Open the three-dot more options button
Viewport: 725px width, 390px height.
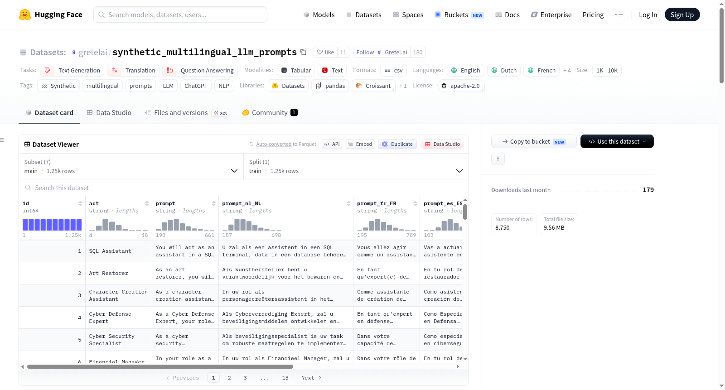(498, 159)
